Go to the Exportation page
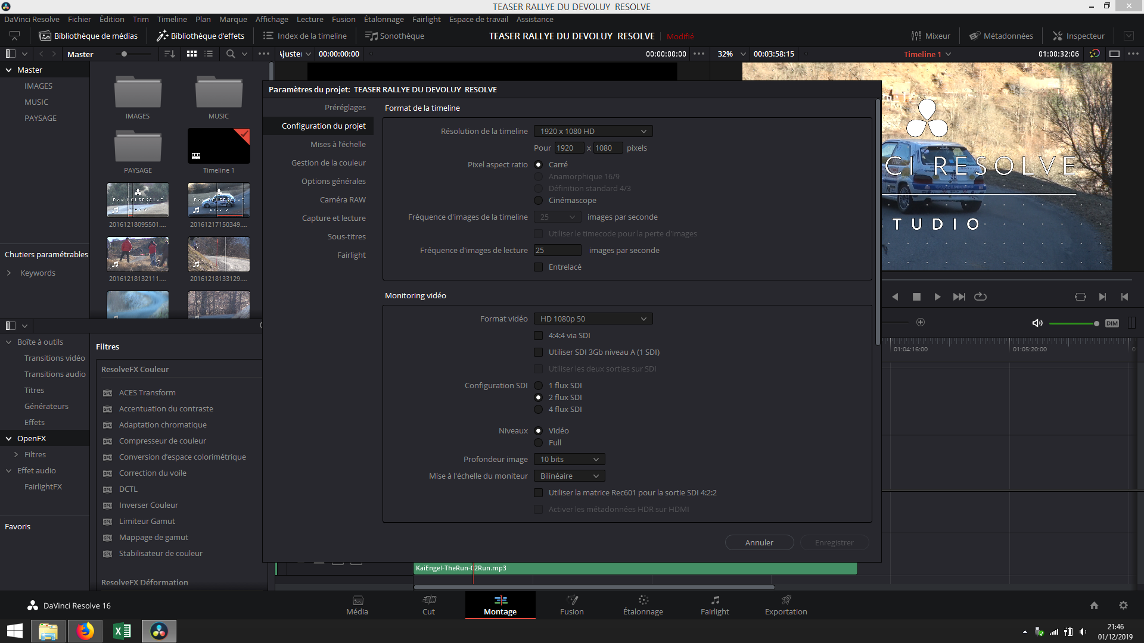 click(786, 605)
